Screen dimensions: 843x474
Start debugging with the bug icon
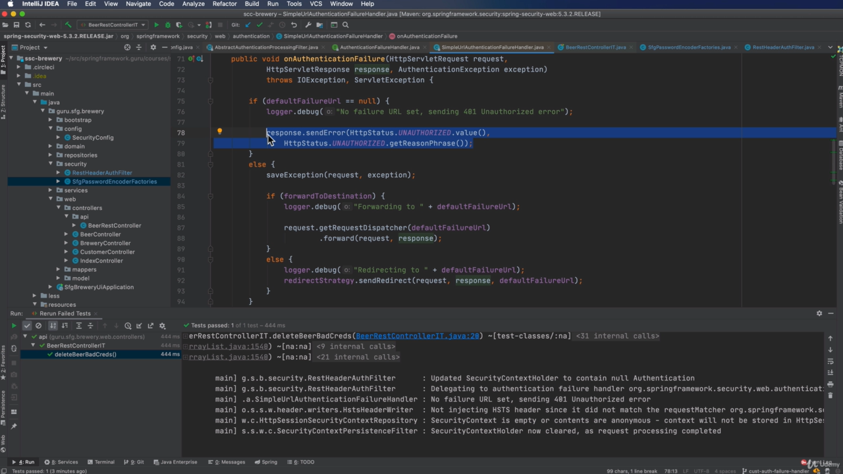pos(167,25)
